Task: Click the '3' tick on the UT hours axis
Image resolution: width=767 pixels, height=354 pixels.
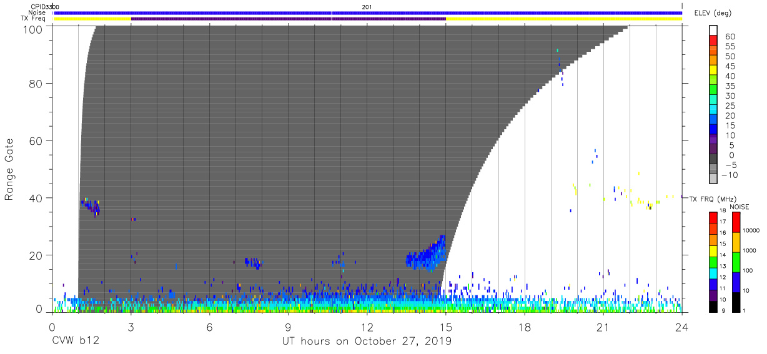Action: tap(131, 328)
